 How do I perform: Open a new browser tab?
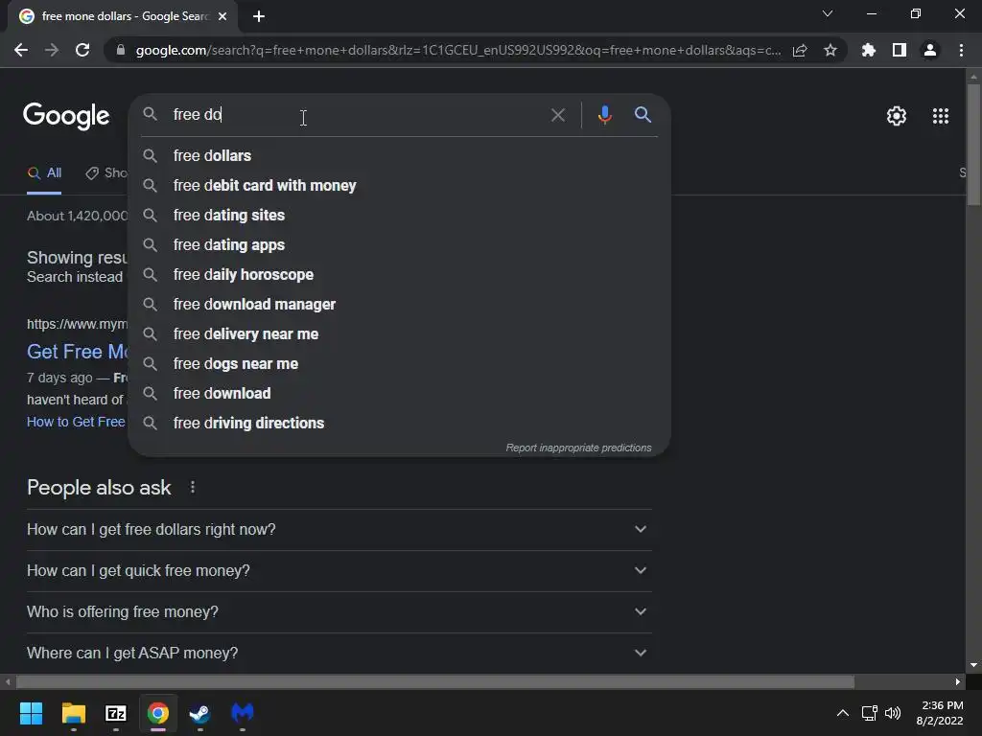point(259,16)
